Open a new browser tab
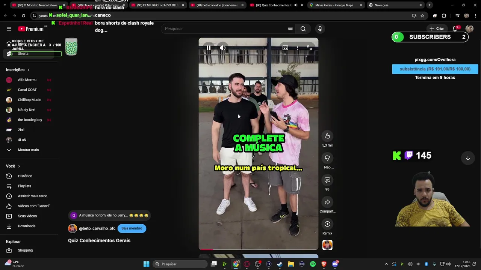Screen dimensions: 481x270 [x=430, y=5]
